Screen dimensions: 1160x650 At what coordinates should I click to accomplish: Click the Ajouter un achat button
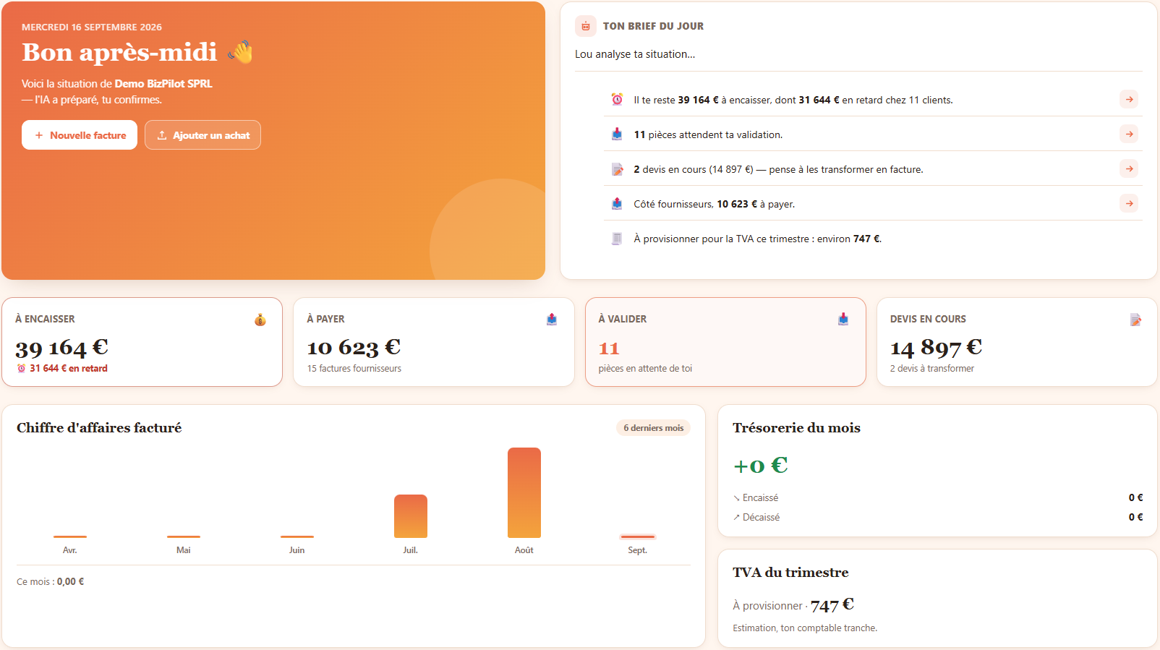coord(202,135)
